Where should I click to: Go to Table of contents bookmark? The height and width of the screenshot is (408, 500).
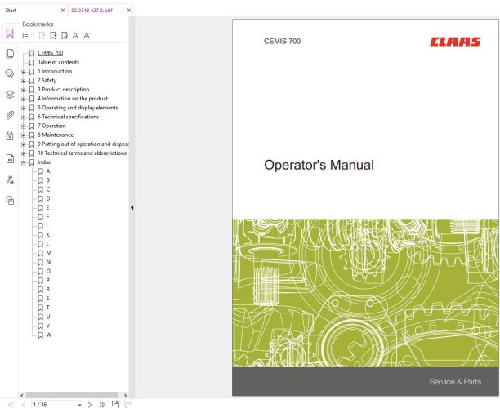click(x=58, y=62)
